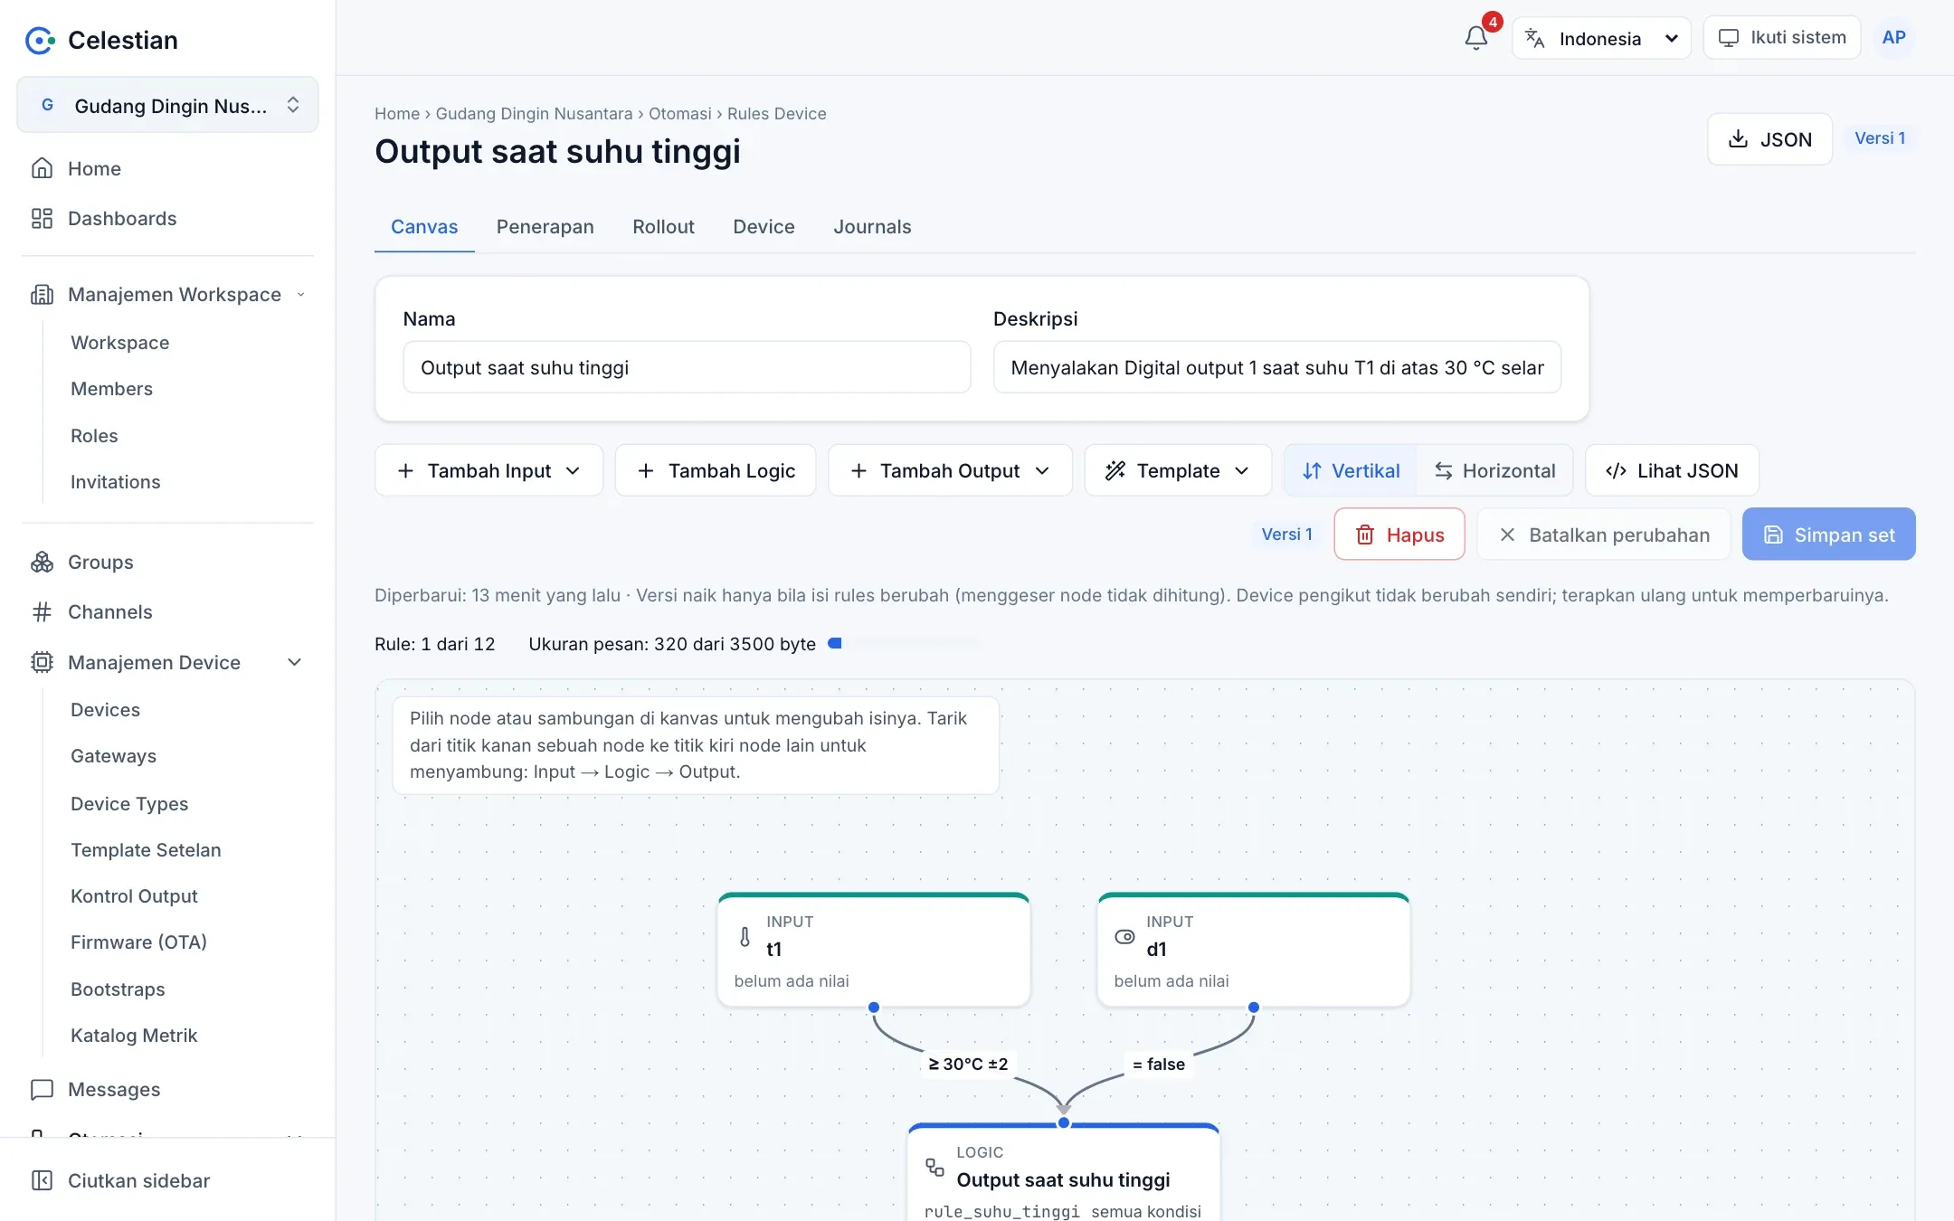Open the notifications bell
The height and width of the screenshot is (1221, 1954).
(x=1475, y=38)
